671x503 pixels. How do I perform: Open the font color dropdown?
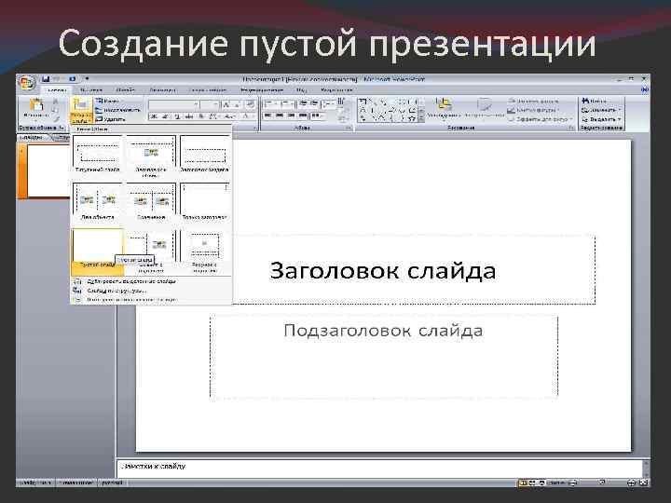(x=248, y=116)
